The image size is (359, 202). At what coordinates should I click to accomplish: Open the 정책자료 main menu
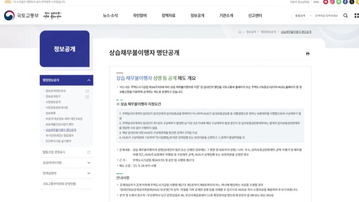pos(169,16)
